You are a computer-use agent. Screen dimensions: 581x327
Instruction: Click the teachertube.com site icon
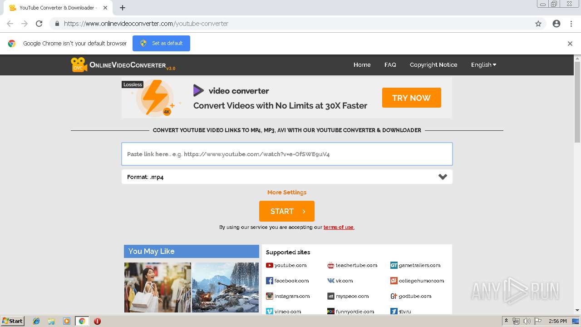[x=331, y=265]
